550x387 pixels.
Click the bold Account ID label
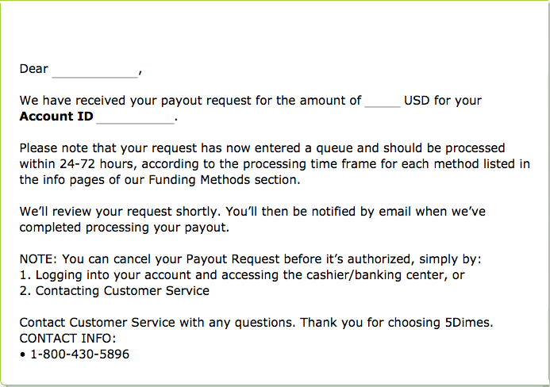coord(56,117)
